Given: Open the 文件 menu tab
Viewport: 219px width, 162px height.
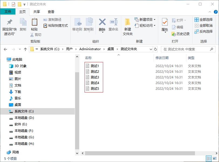Looking at the screenshot, I should click(x=8, y=12).
